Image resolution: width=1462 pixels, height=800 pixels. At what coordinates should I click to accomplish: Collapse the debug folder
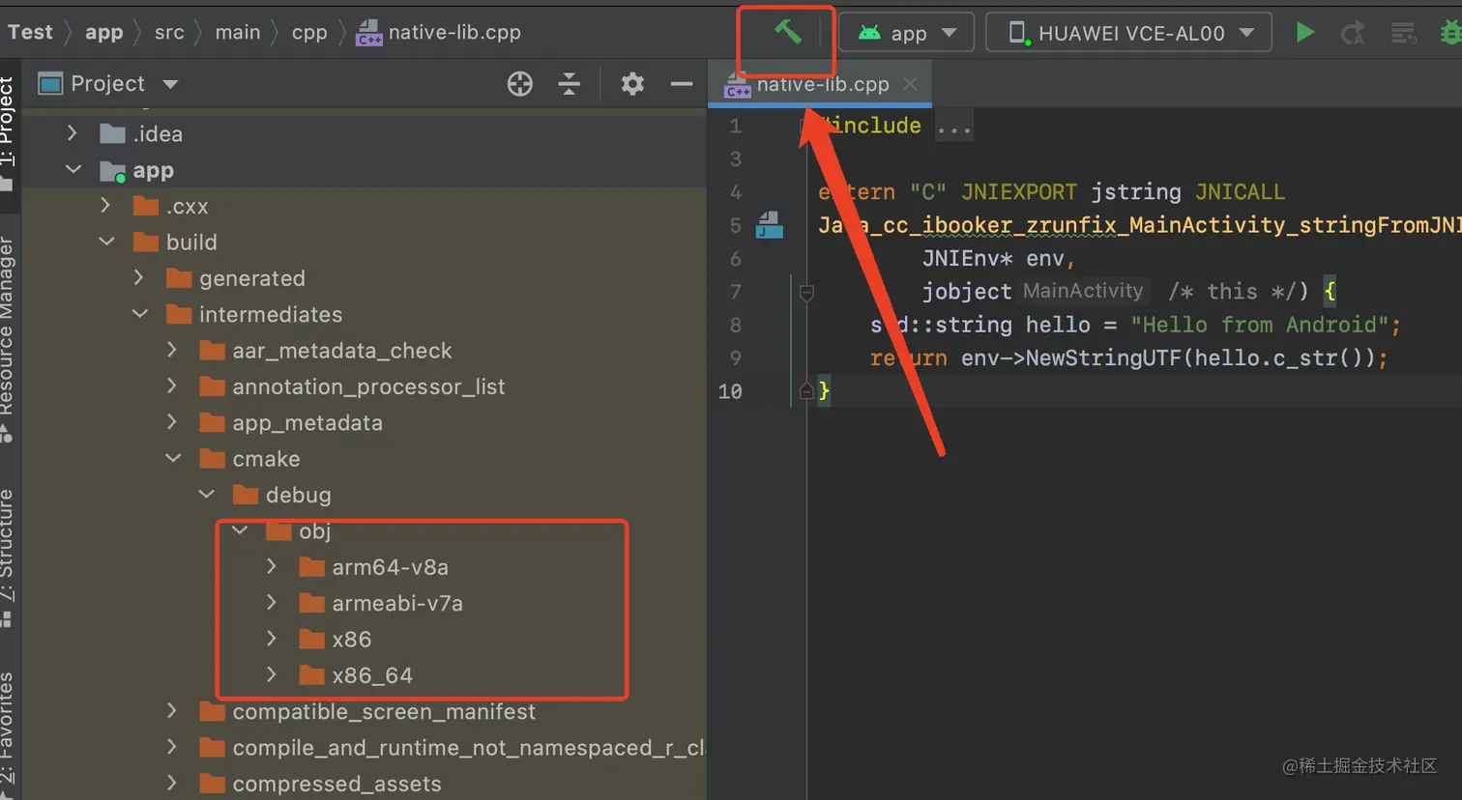[206, 494]
